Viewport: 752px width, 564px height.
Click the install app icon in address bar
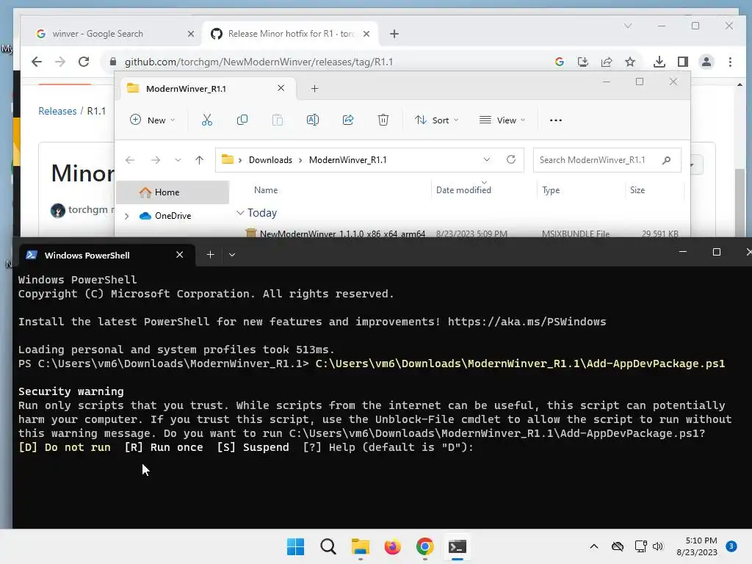(582, 62)
